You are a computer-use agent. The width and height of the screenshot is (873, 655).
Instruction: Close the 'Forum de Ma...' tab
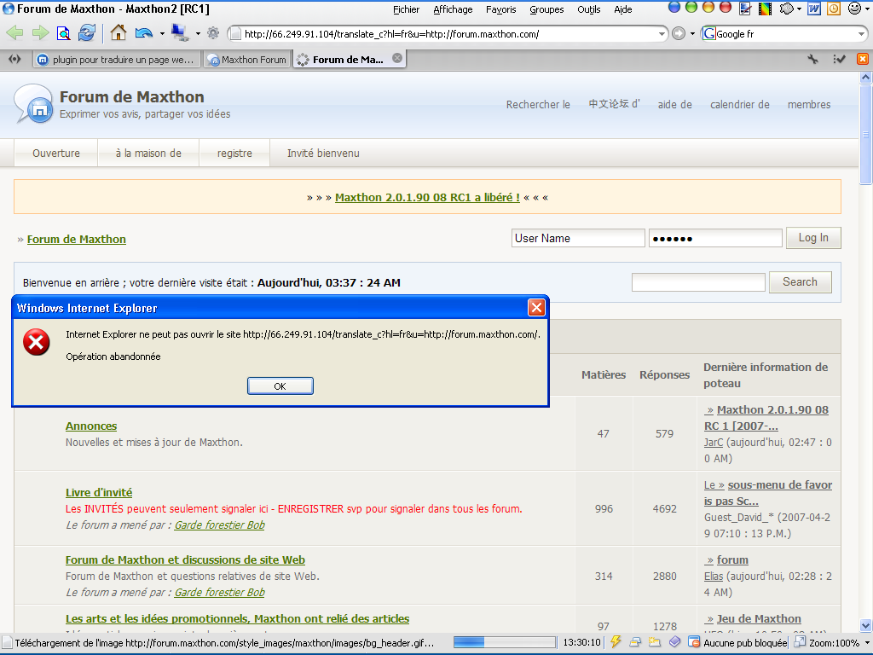(x=397, y=58)
